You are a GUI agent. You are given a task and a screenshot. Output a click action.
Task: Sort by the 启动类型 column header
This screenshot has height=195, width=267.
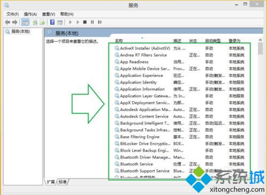[213, 41]
